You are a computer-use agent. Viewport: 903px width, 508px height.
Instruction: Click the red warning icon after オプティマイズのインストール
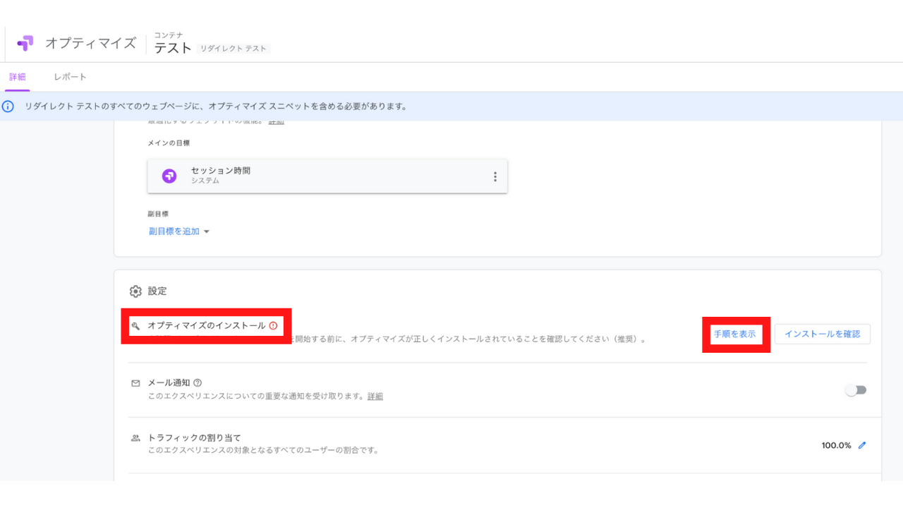274,326
